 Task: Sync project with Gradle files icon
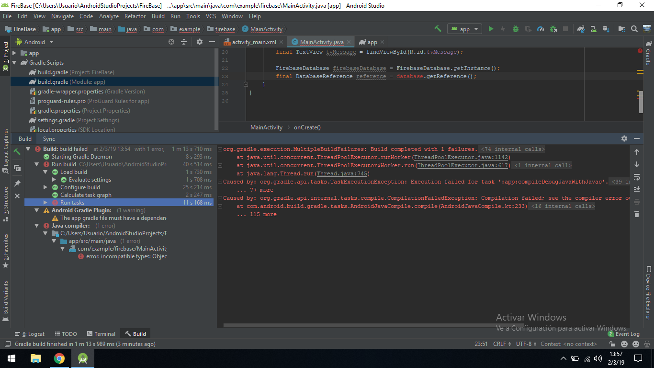(581, 29)
